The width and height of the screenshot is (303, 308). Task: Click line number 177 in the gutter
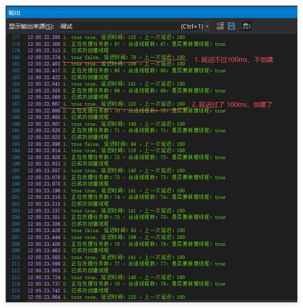click(x=16, y=37)
